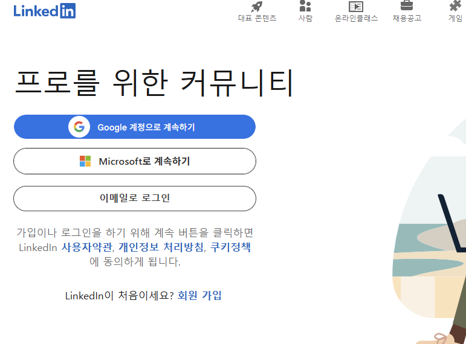Choose Microsoft로 계속하기 button
The height and width of the screenshot is (344, 466).
[135, 161]
